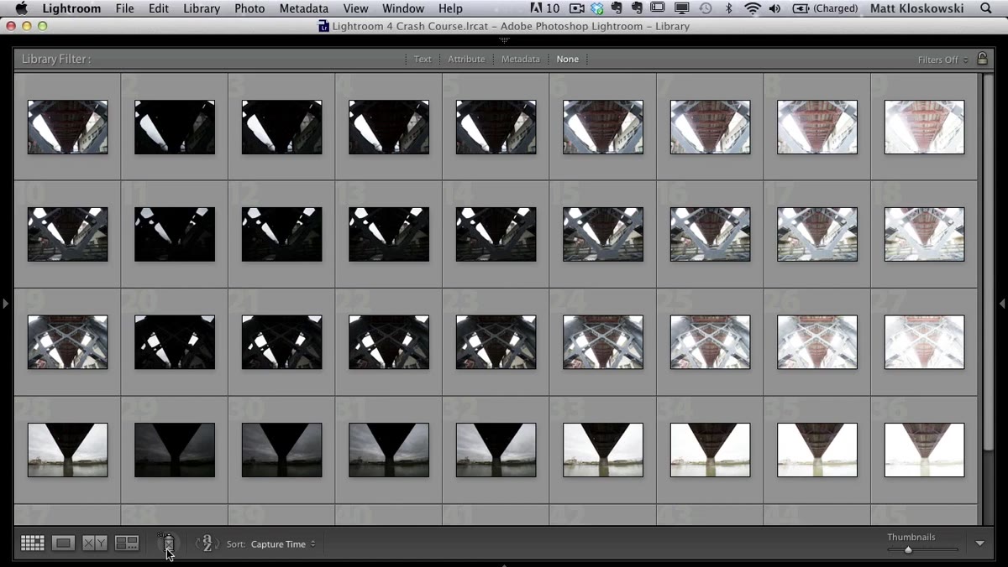Show the right panel group arrow

pos(1002,303)
